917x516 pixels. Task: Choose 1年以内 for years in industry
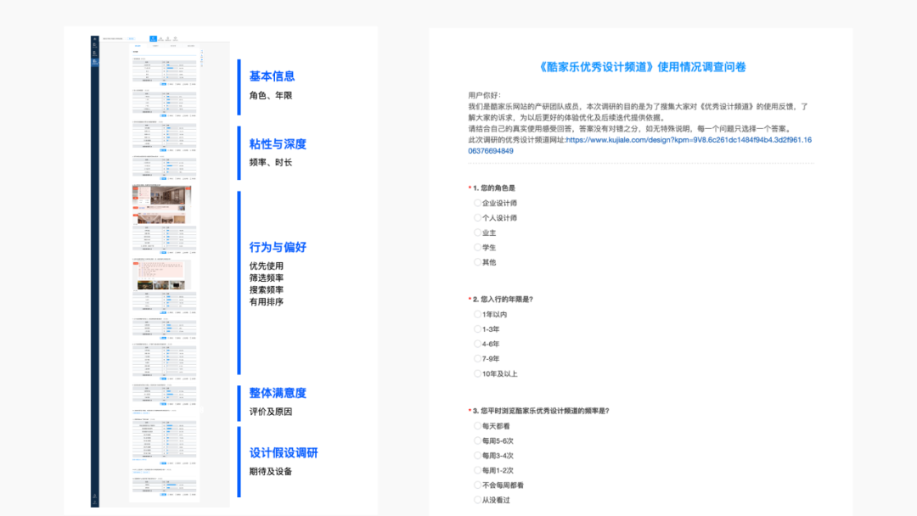478,315
